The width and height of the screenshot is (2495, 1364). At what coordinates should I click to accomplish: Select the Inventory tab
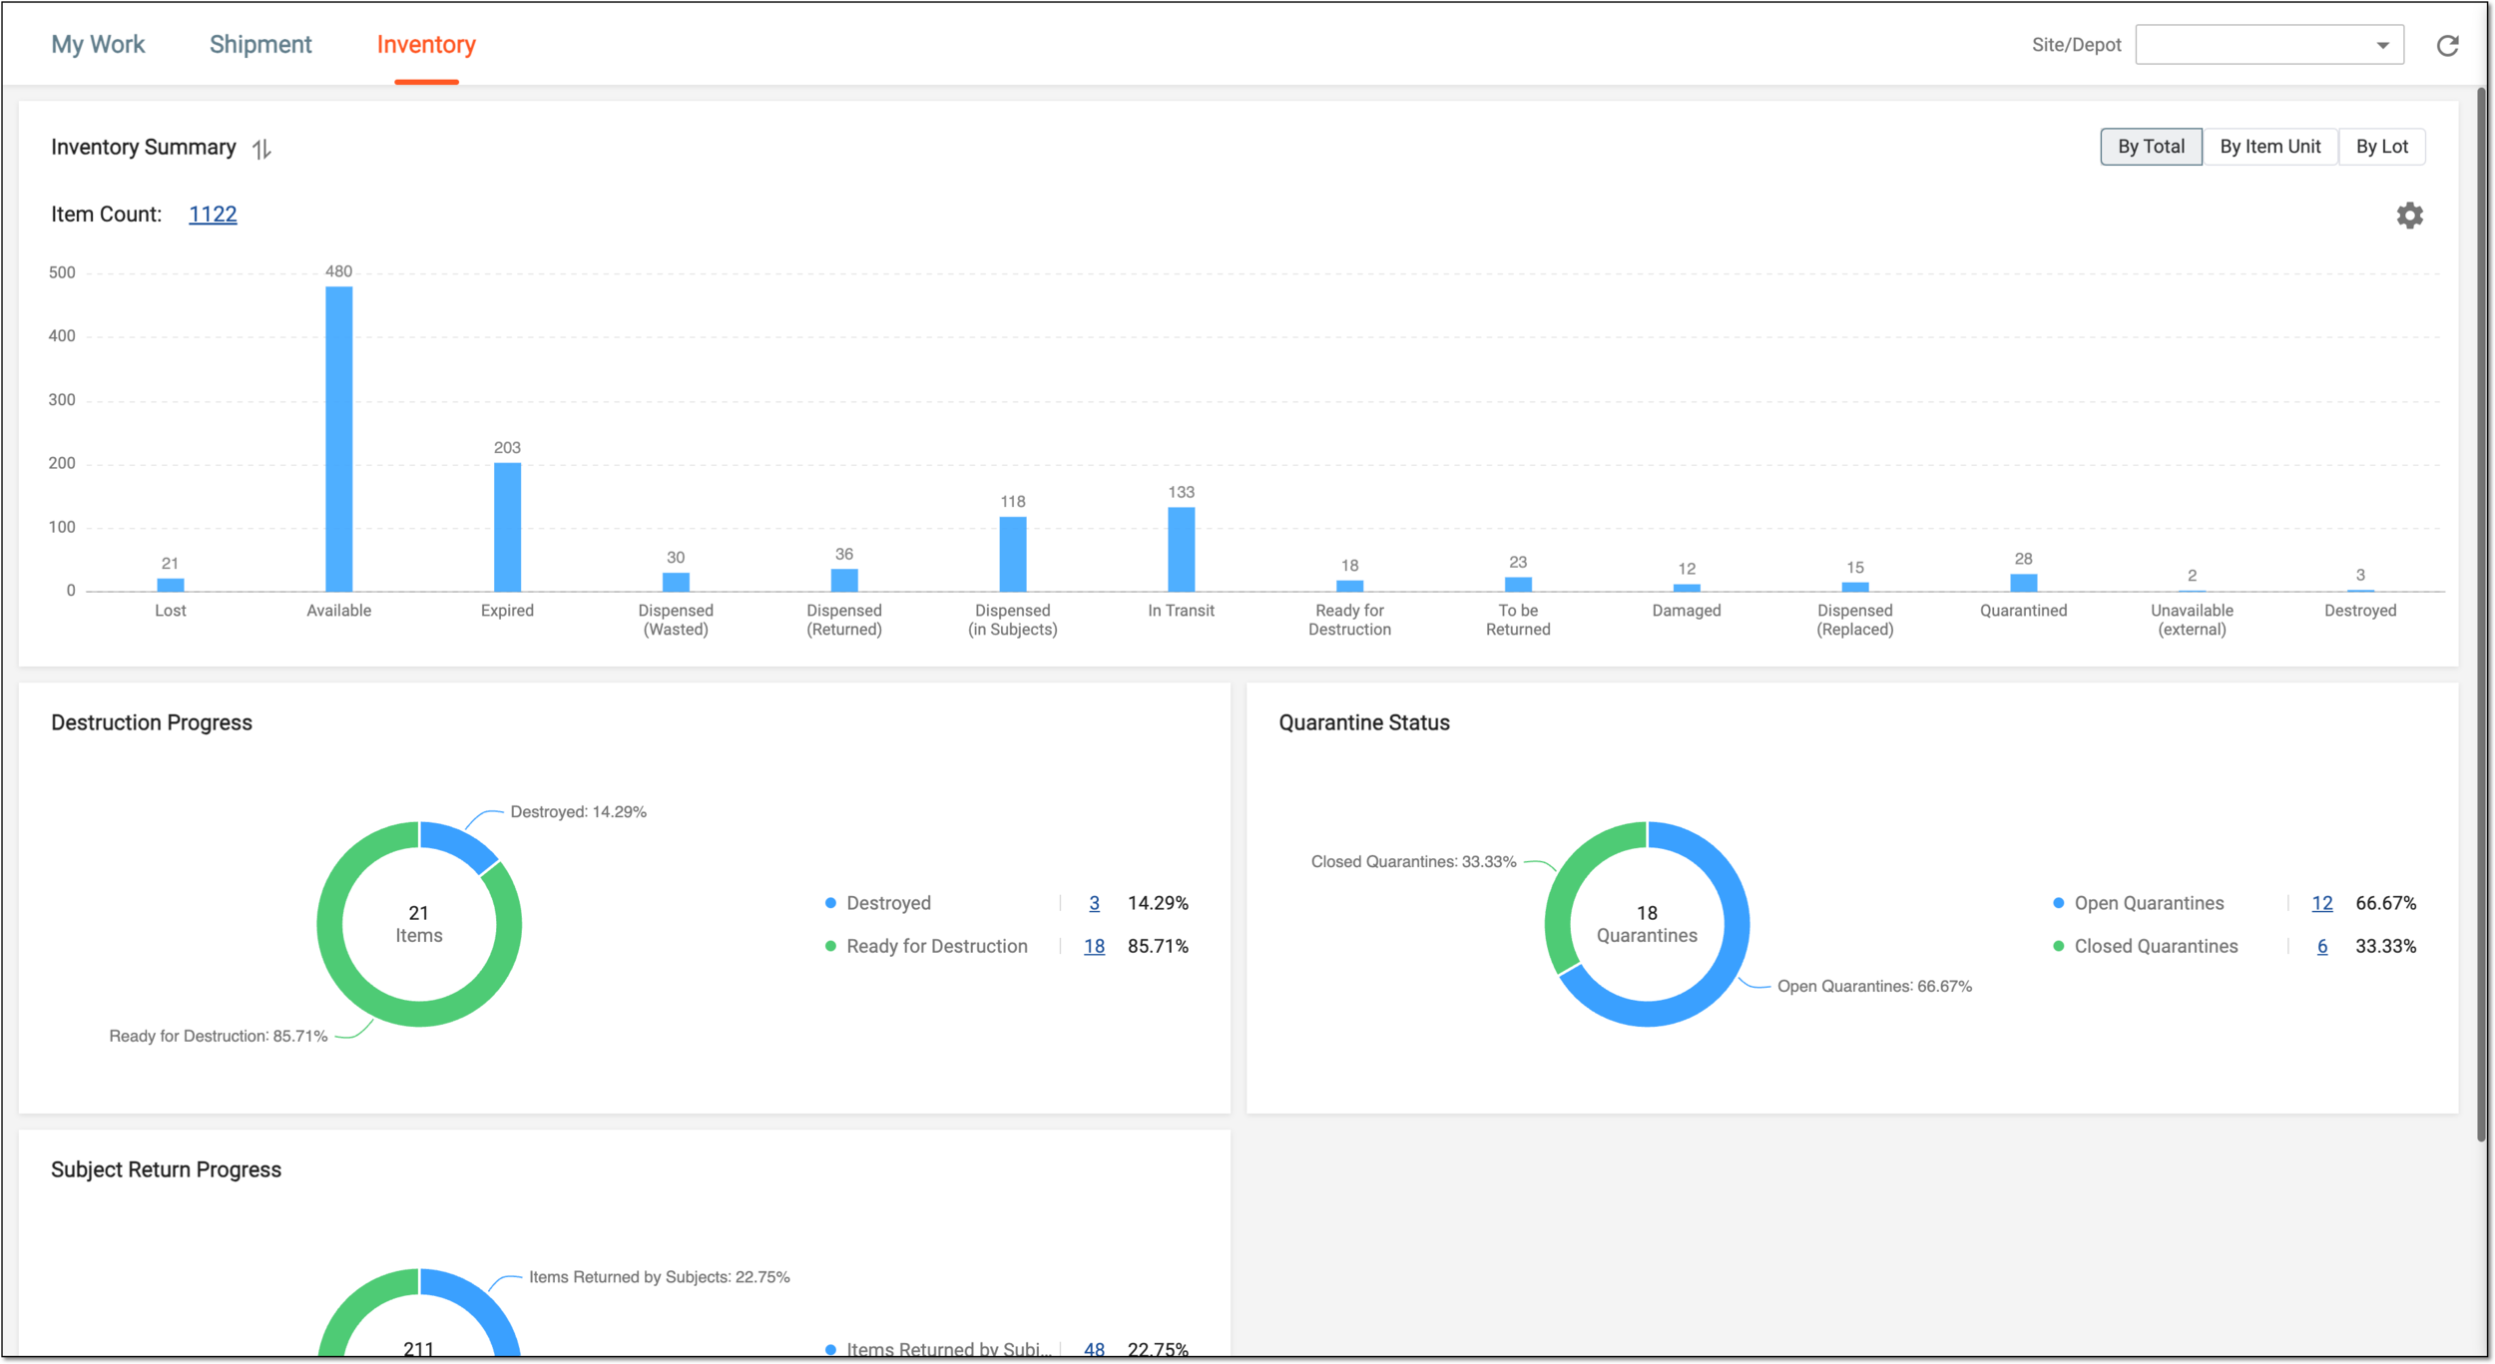426,45
